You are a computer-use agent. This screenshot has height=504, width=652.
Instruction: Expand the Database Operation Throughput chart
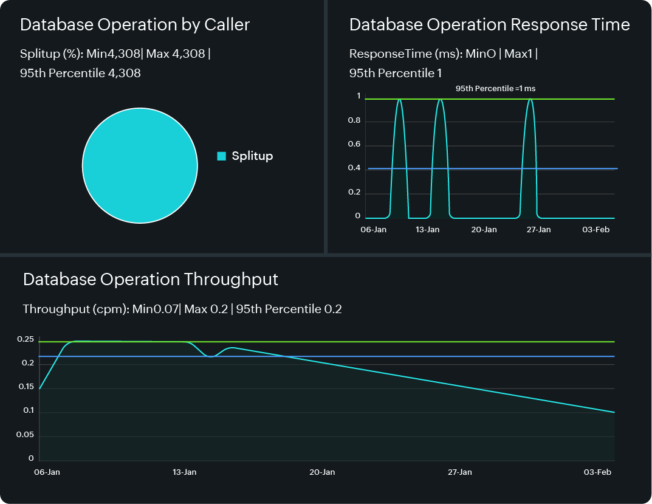(149, 279)
